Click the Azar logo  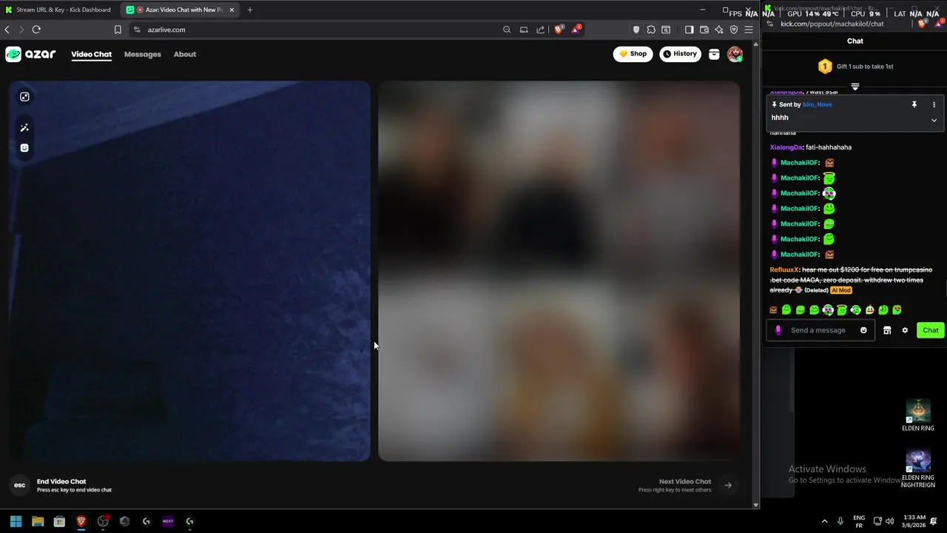pos(30,54)
